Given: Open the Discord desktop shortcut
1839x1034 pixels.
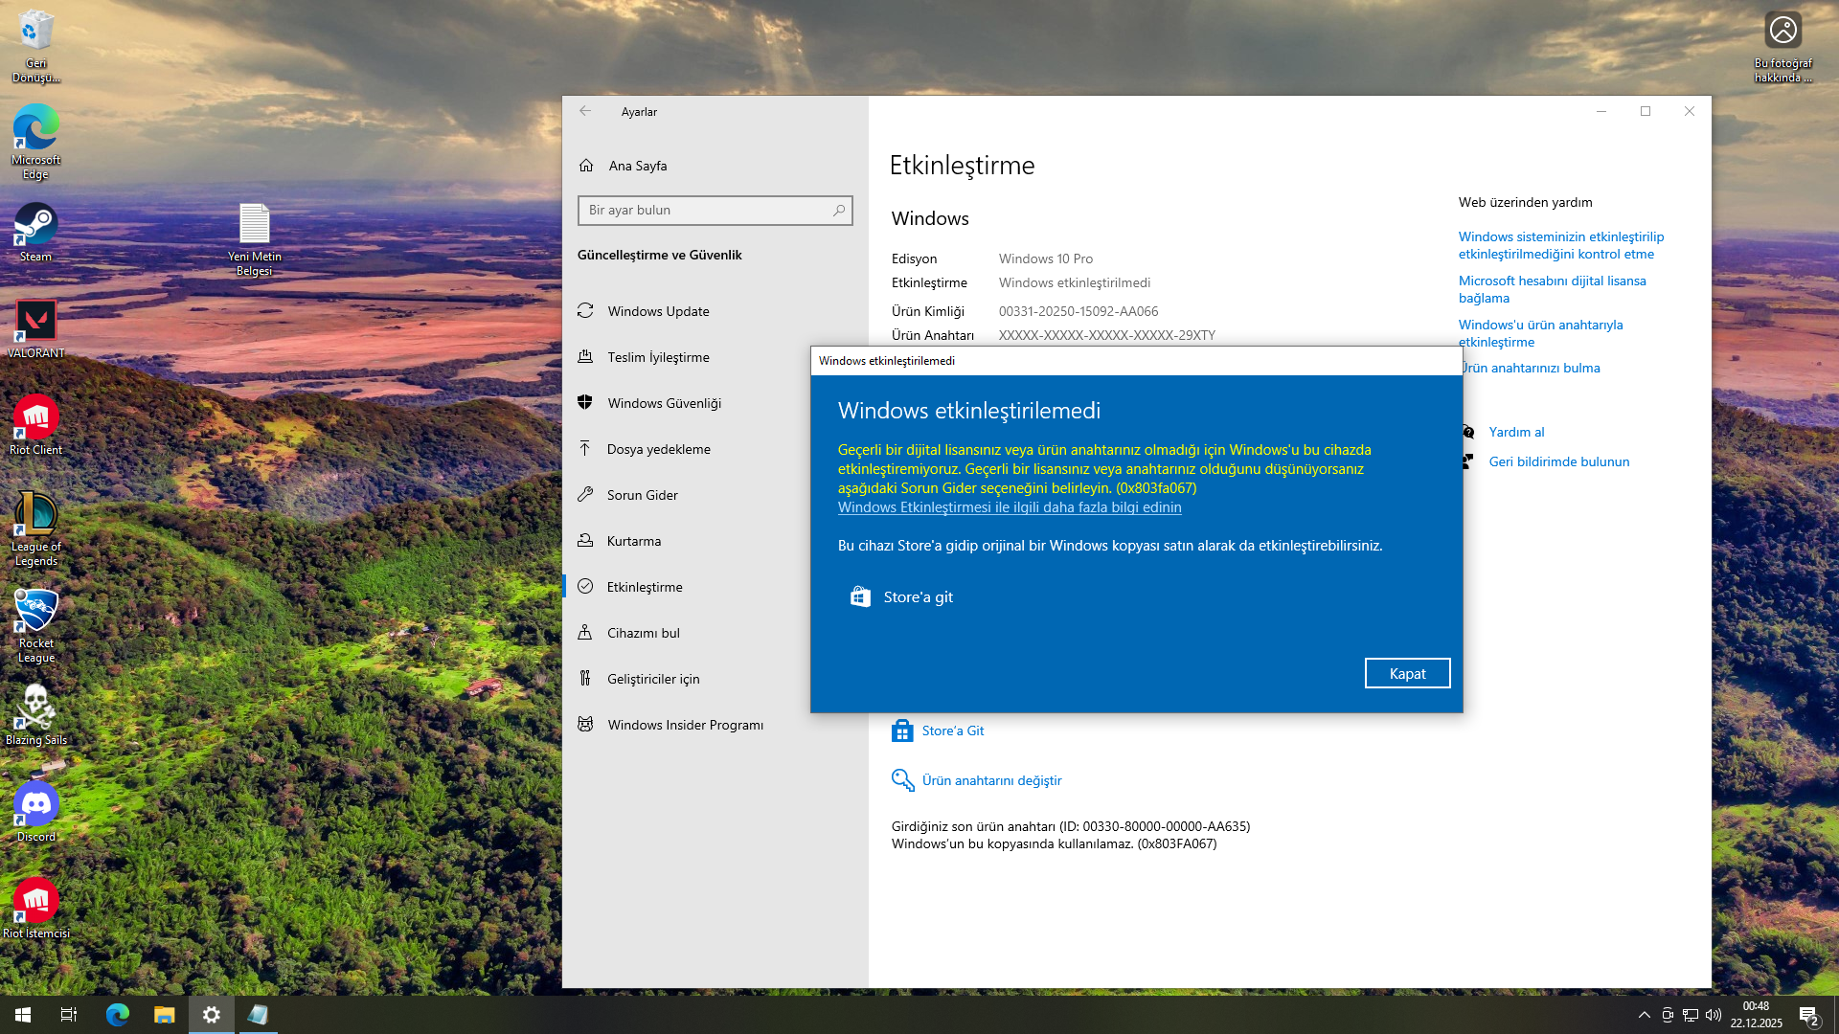Looking at the screenshot, I should point(35,812).
